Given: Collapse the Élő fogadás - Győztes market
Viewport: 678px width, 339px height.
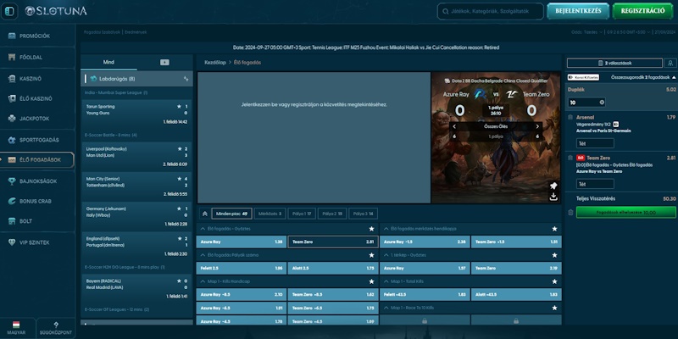Looking at the screenshot, I should (x=203, y=229).
